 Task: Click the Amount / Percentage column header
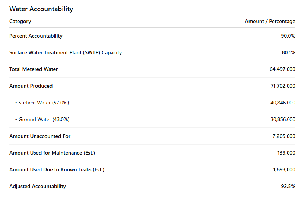point(270,22)
